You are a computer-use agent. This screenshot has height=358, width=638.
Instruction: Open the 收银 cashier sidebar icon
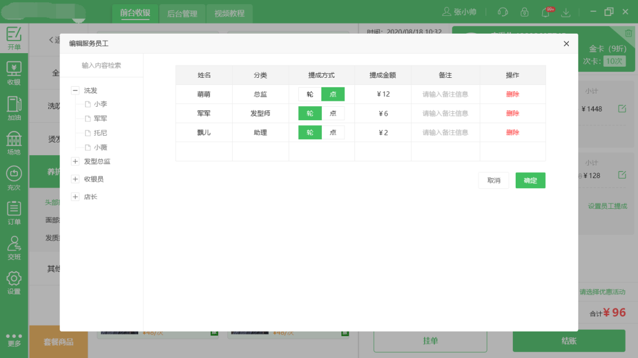tap(14, 73)
